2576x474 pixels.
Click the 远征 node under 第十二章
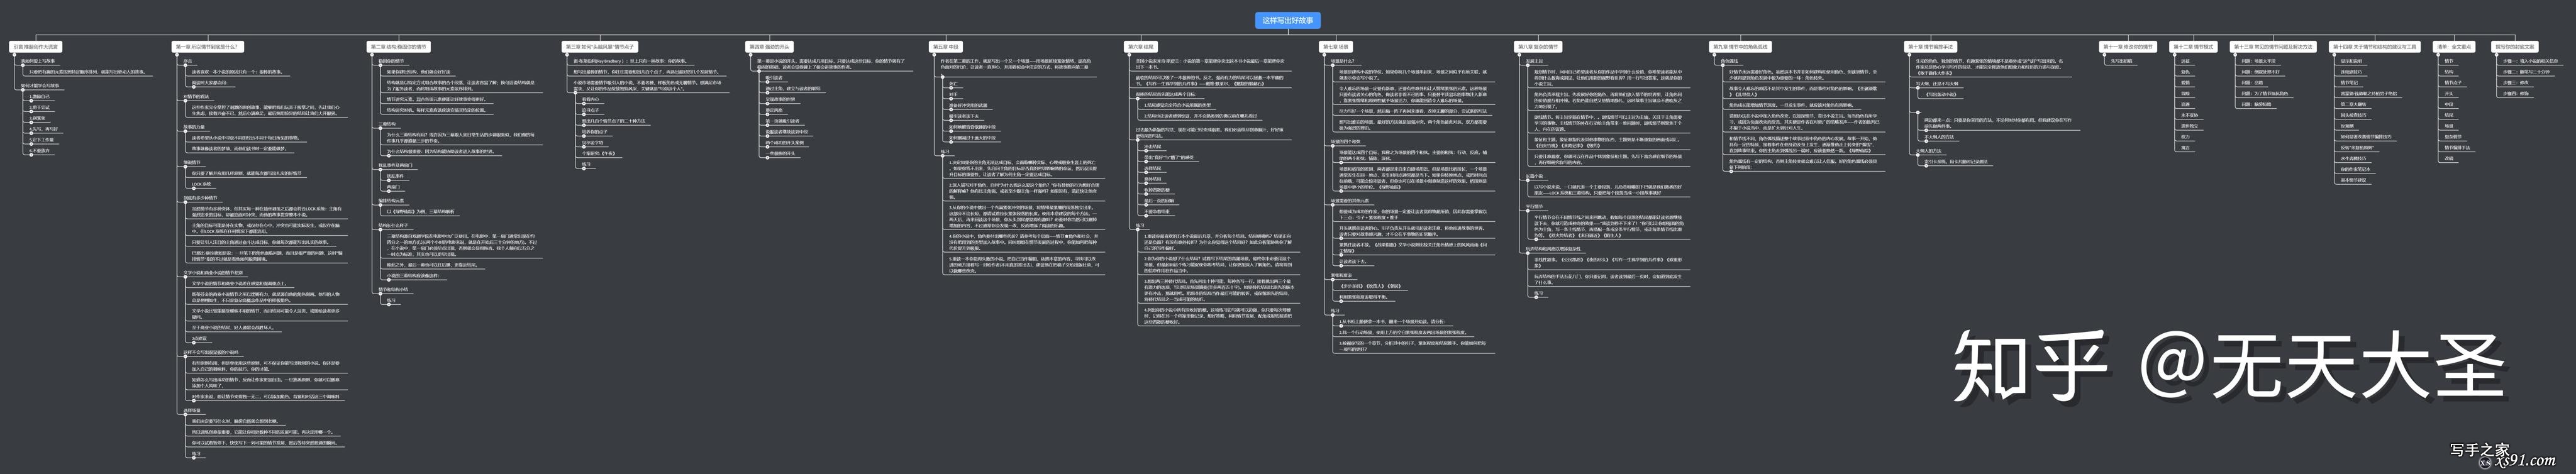pyautogui.click(x=2186, y=62)
